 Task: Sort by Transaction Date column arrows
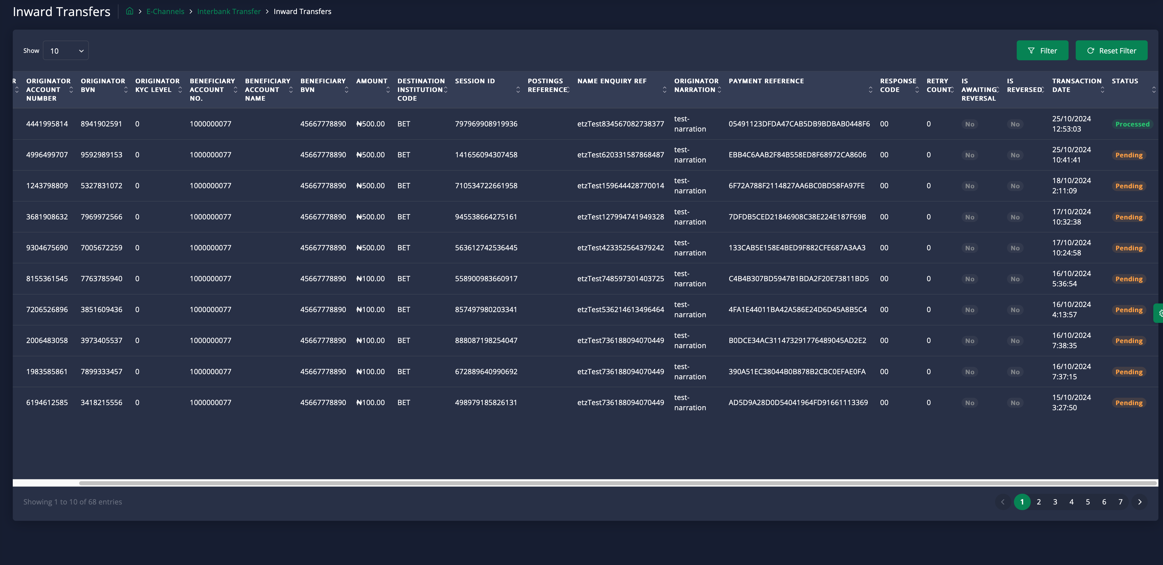[x=1102, y=90]
